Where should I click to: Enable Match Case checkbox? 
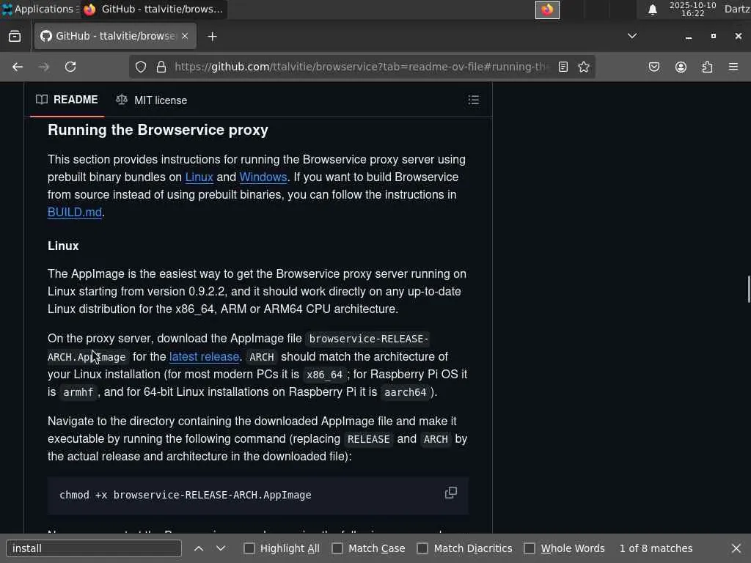[337, 548]
